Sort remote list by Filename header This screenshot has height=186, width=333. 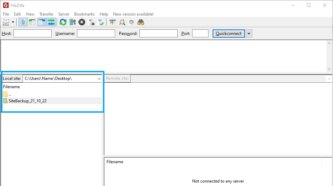coord(115,162)
